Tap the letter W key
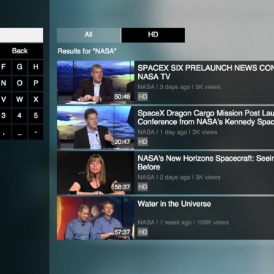Image resolution: width=274 pixels, height=274 pixels. click(20, 99)
